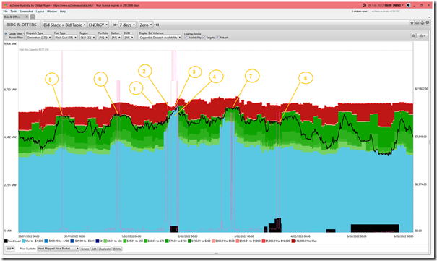Open the RRP dropdown button
This screenshot has width=437, height=261.
coord(9,249)
